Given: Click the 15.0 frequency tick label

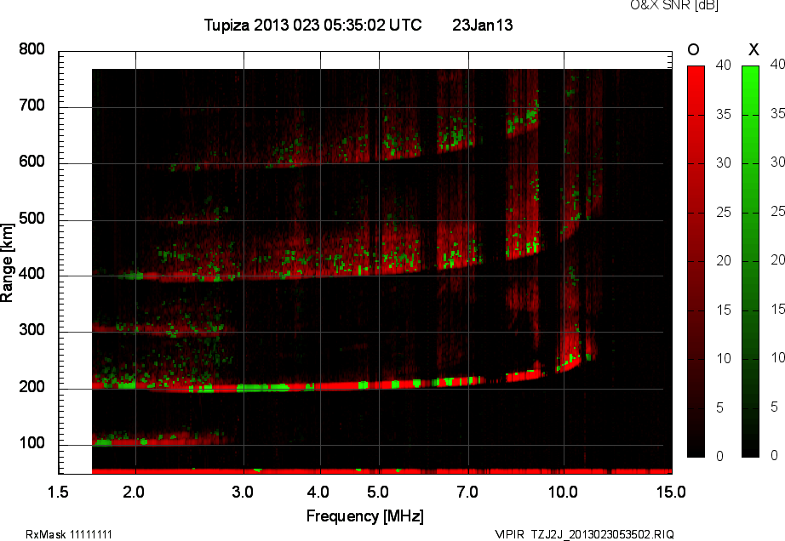Looking at the screenshot, I should pos(672,492).
